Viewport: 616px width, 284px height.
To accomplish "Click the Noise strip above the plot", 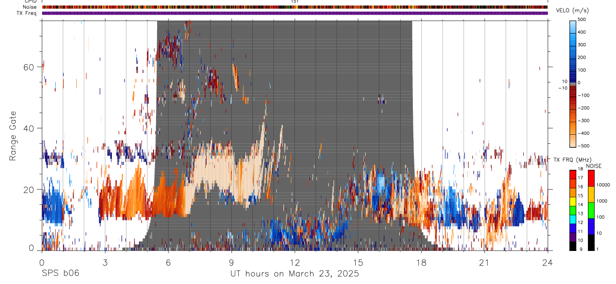I will click(x=295, y=7).
